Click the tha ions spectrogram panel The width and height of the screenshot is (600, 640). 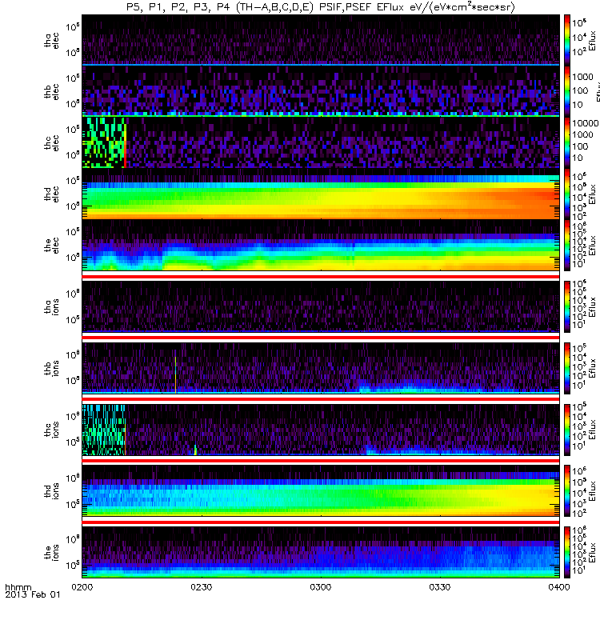321,306
